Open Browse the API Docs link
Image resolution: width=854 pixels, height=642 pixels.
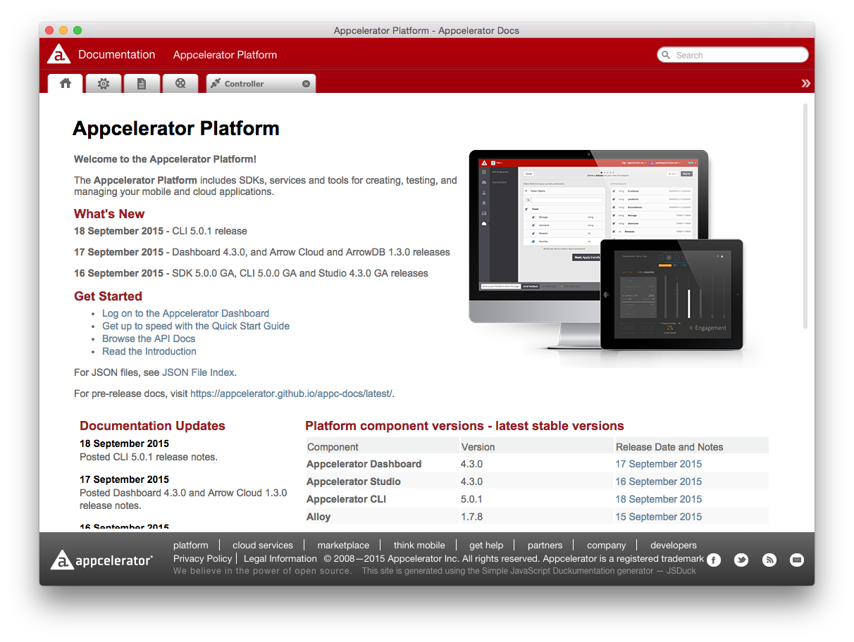pyautogui.click(x=149, y=339)
